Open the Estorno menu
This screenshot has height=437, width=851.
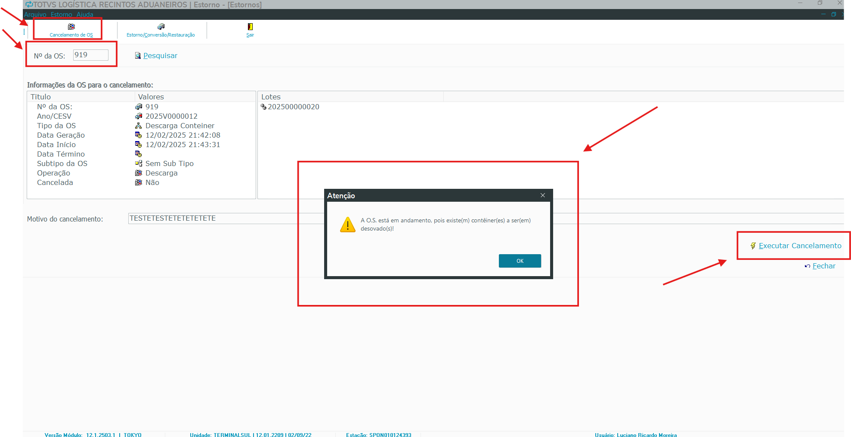click(62, 15)
